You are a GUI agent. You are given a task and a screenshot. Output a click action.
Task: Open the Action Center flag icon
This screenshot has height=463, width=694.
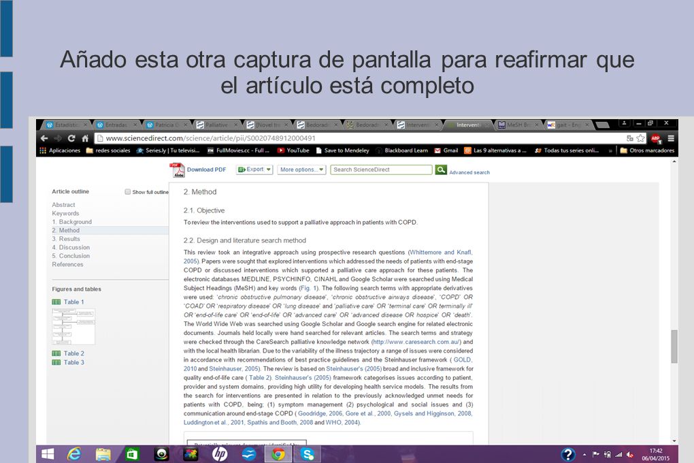point(596,455)
